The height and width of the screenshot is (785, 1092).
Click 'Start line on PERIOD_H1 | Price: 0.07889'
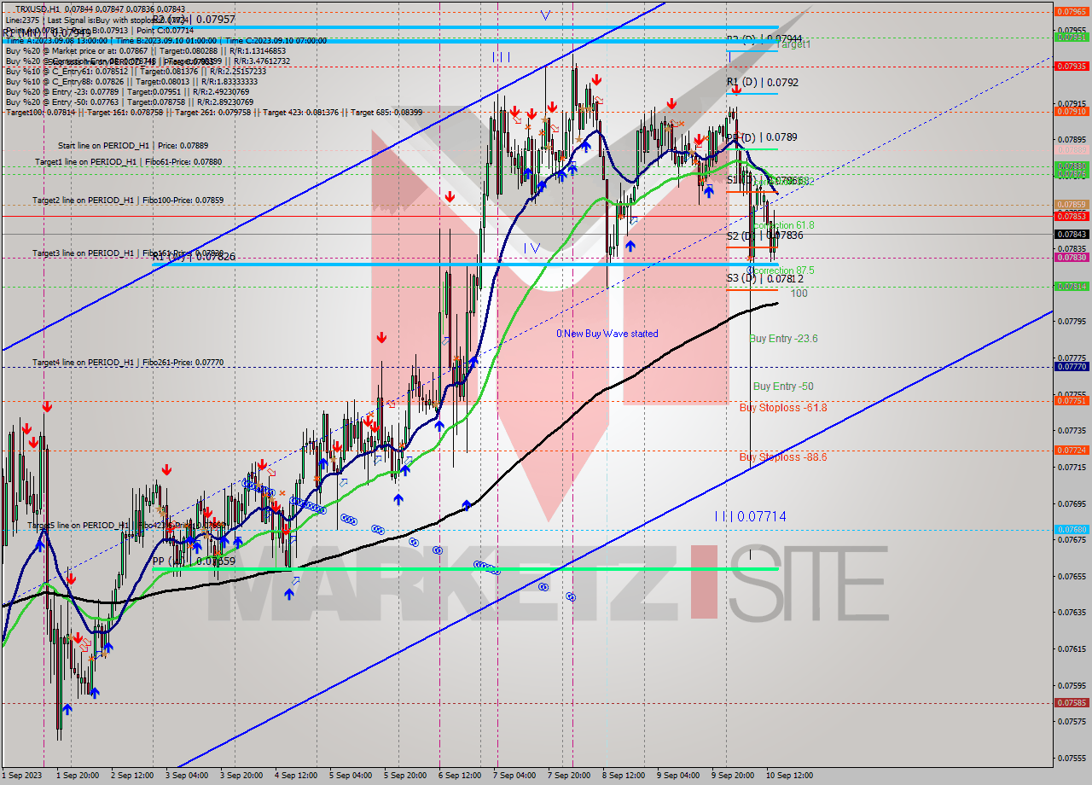pyautogui.click(x=133, y=146)
